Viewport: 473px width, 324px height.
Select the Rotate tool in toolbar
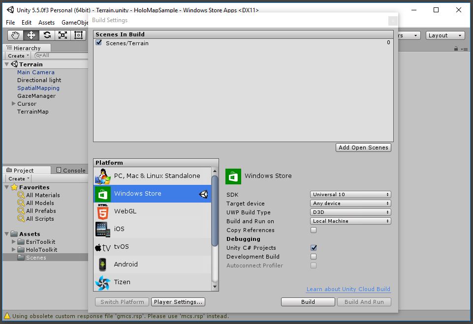click(47, 35)
